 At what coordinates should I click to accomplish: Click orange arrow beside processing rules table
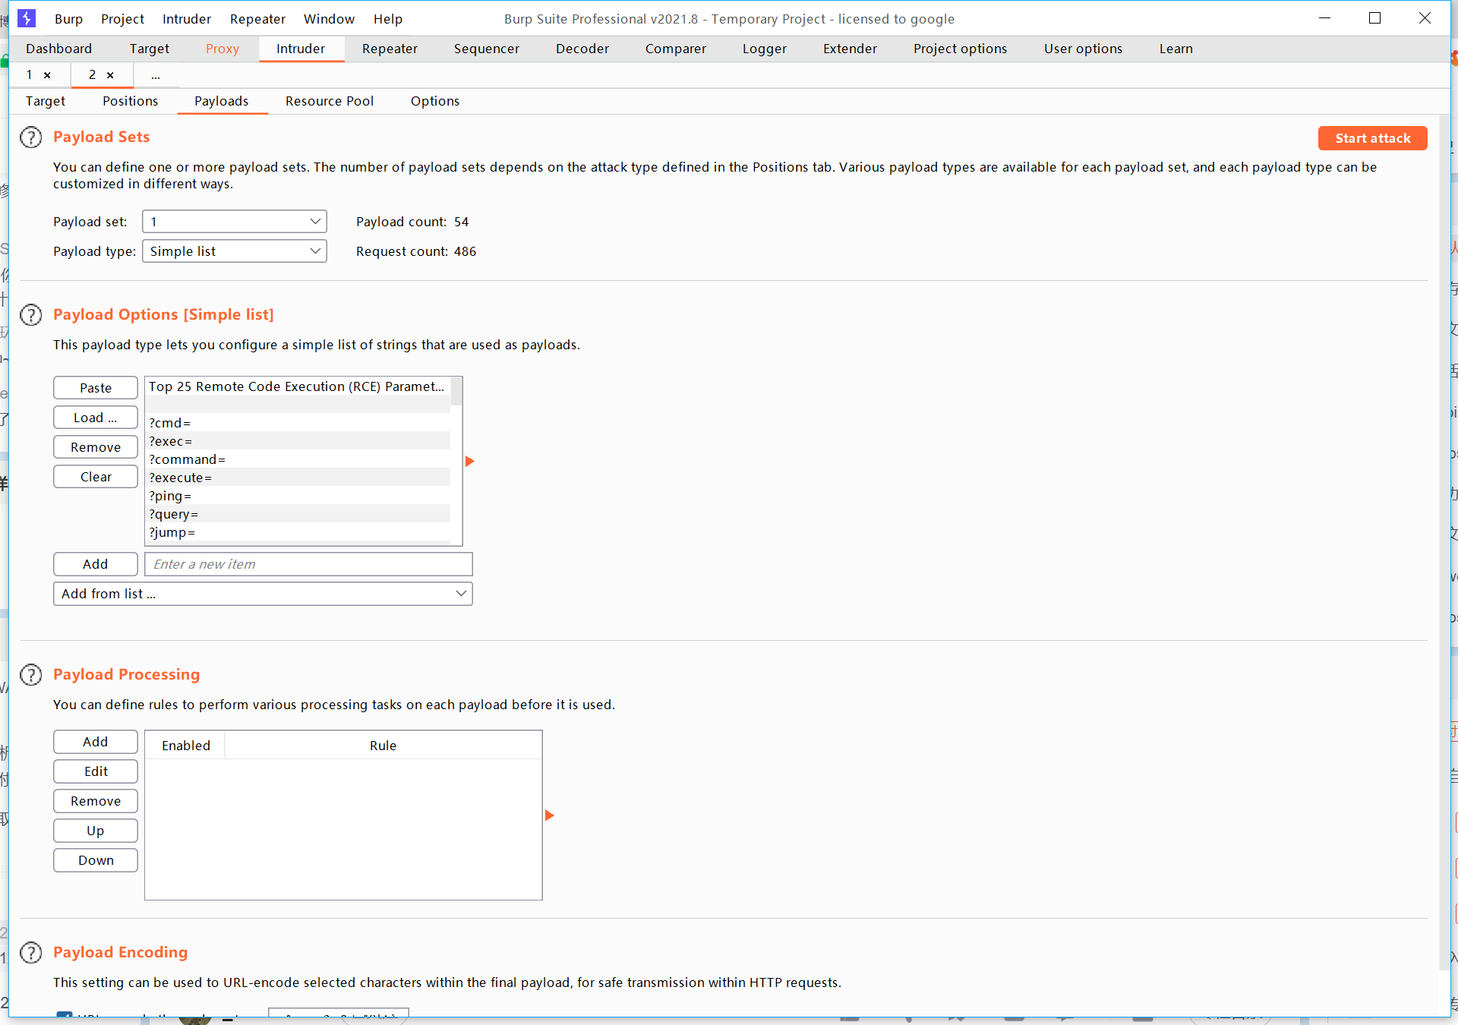(x=549, y=815)
